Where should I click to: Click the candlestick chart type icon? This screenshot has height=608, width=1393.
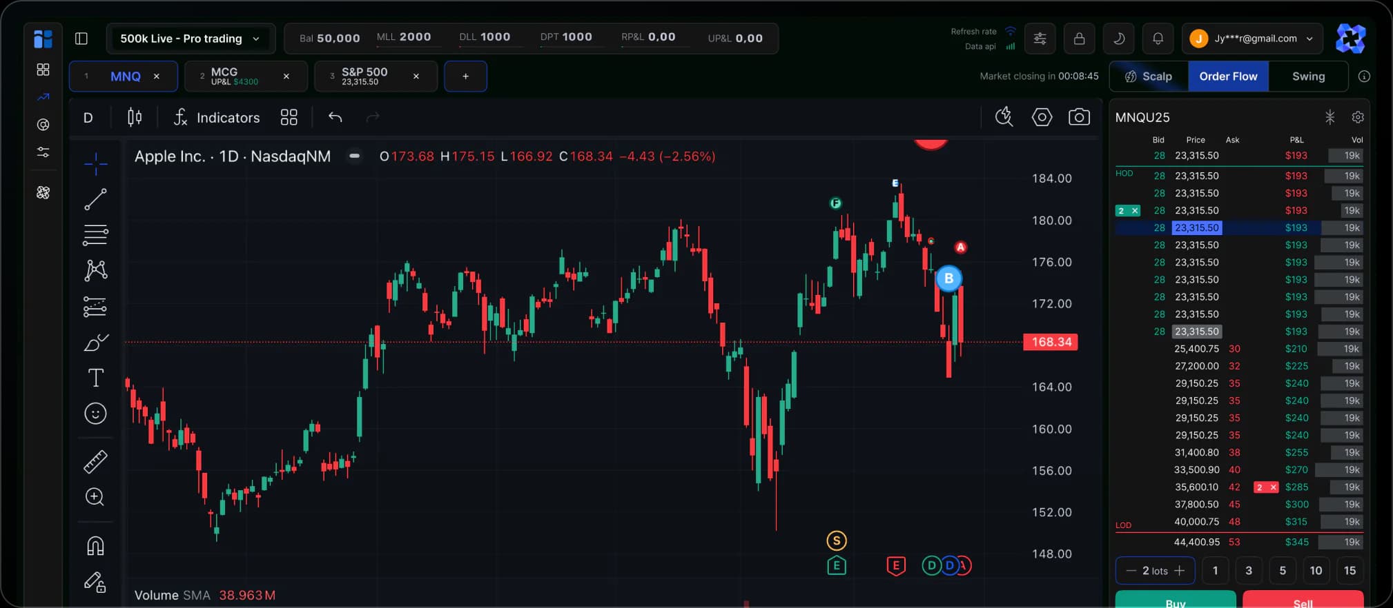point(135,117)
